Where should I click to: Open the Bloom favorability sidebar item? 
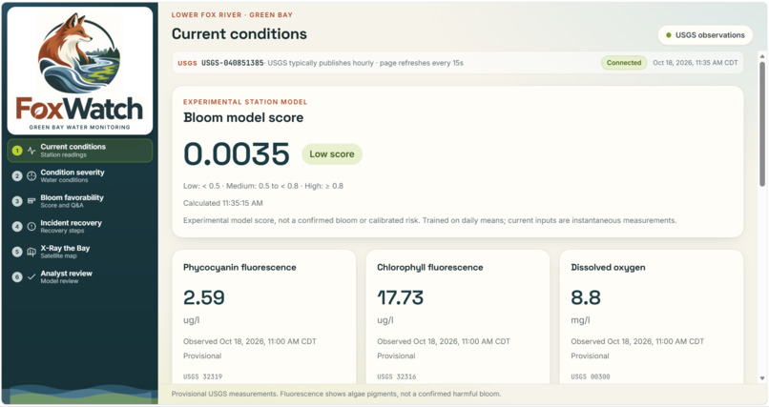80,201
